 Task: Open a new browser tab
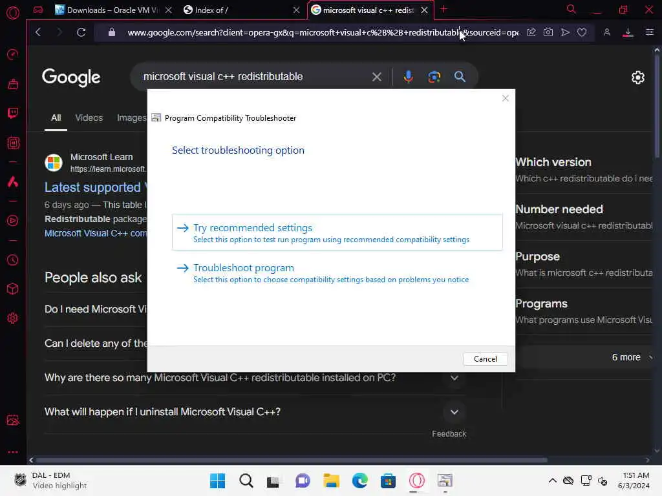[x=443, y=9]
